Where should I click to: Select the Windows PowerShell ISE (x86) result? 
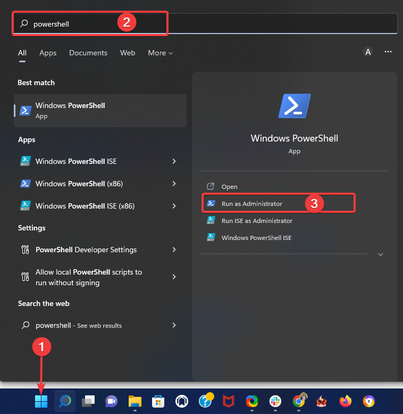[x=100, y=206]
